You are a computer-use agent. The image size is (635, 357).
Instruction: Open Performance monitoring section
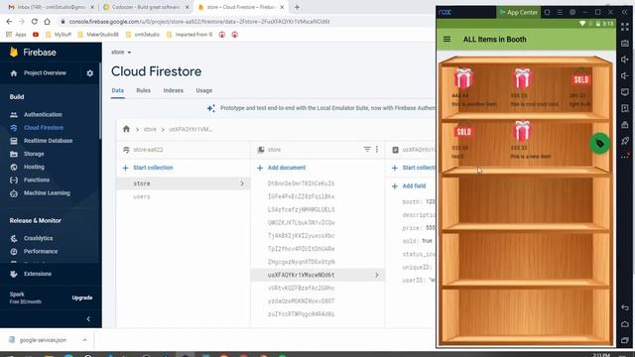(x=41, y=251)
